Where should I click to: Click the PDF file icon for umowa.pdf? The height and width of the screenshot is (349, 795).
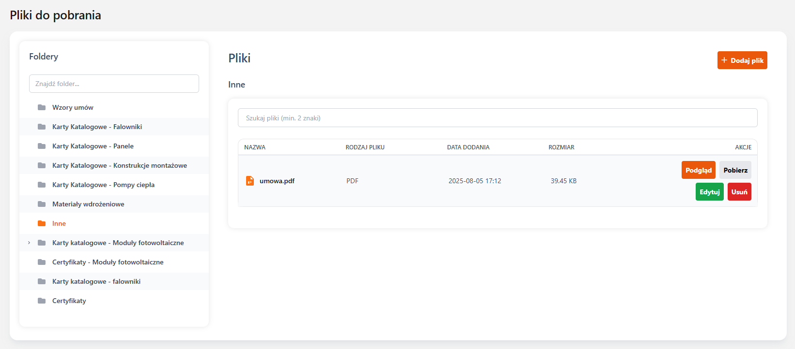[250, 181]
